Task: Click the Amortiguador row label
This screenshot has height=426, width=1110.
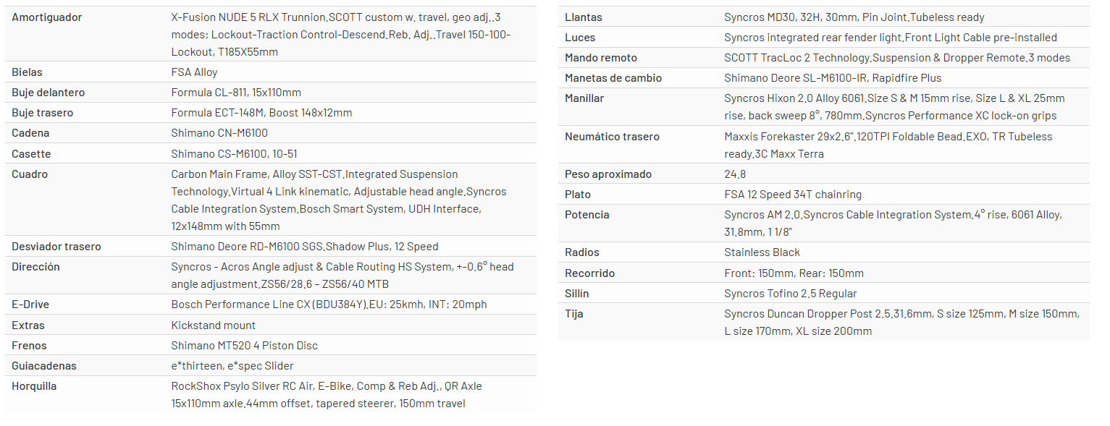Action: pyautogui.click(x=47, y=17)
